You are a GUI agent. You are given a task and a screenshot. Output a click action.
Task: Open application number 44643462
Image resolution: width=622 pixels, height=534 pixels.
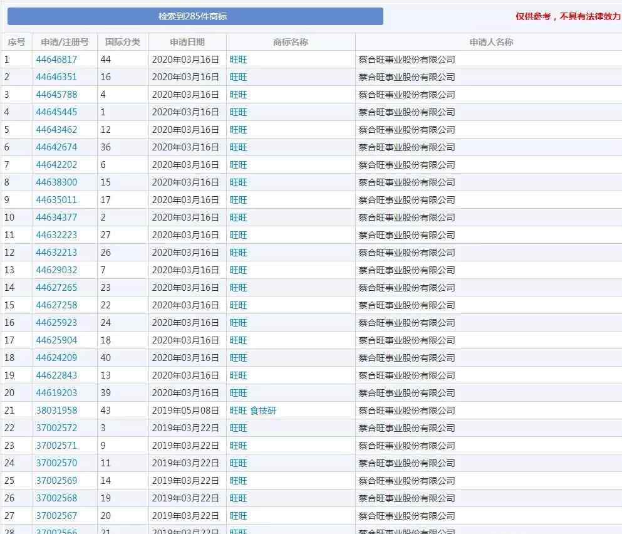pyautogui.click(x=56, y=130)
